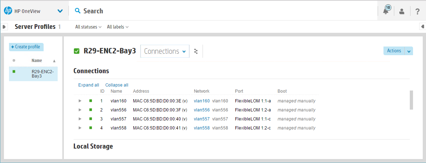
Task: Open the help question mark icon
Action: [x=418, y=12]
